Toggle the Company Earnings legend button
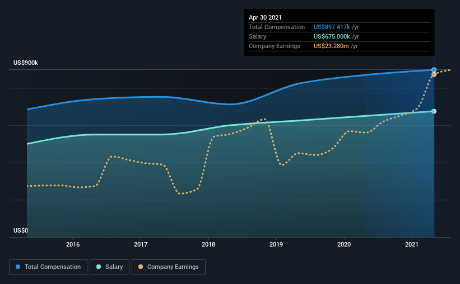The width and height of the screenshot is (460, 284). 169,267
